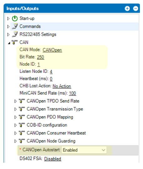Click the Bit Rate value 250
143x169 pixels.
coord(40,57)
